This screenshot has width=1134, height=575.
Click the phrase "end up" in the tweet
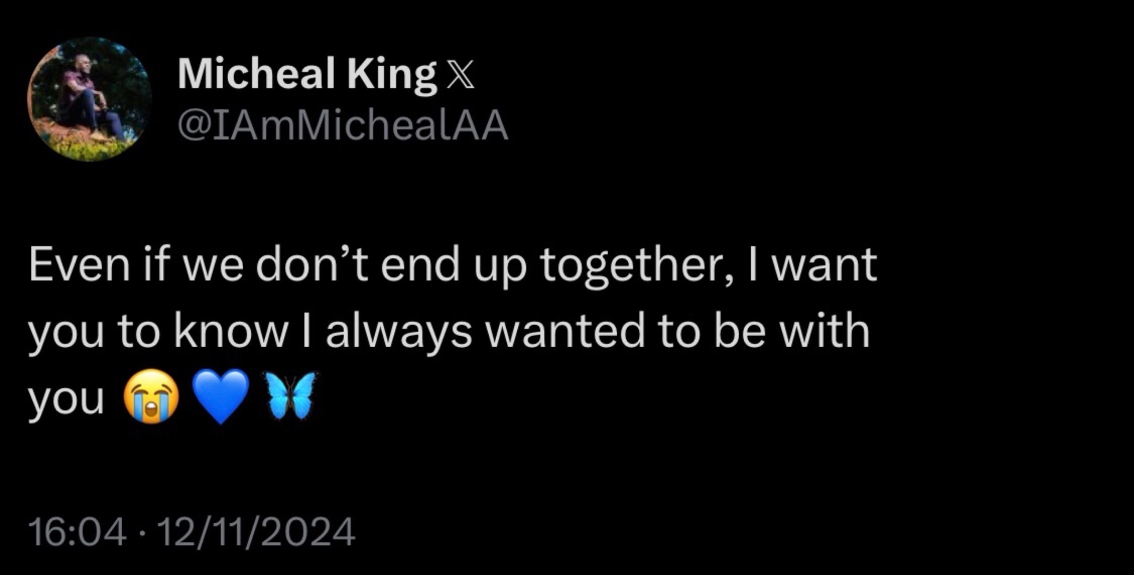[453, 266]
